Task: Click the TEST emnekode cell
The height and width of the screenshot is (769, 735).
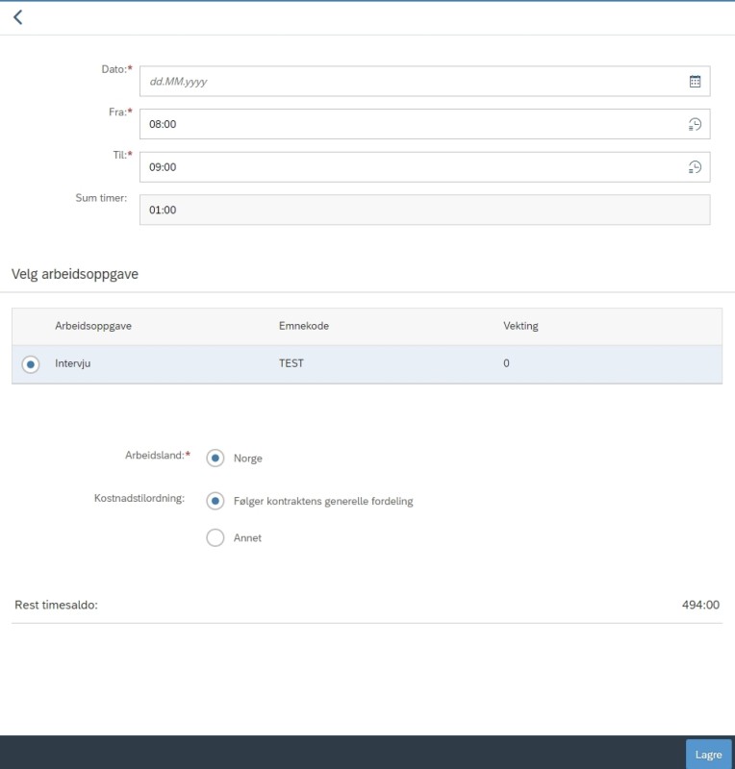Action: pos(291,363)
